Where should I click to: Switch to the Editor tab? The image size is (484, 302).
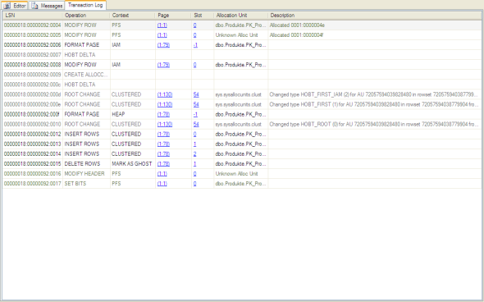click(16, 6)
